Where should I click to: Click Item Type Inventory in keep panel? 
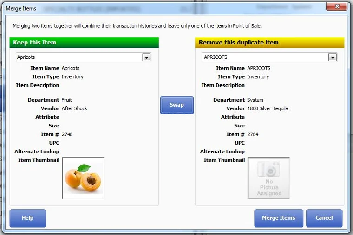tap(72, 77)
